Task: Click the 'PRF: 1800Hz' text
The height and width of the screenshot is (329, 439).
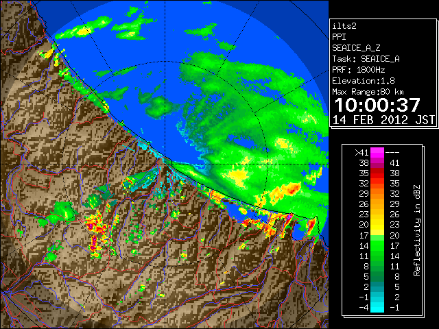Action: [x=359, y=70]
